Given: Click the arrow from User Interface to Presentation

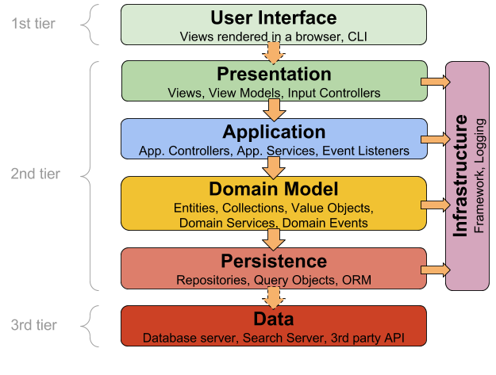Looking at the screenshot, I should pyautogui.click(x=274, y=52).
